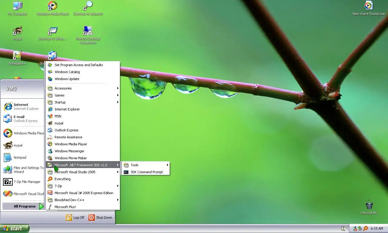Click the start button
This screenshot has height=233, width=388.
click(x=15, y=228)
